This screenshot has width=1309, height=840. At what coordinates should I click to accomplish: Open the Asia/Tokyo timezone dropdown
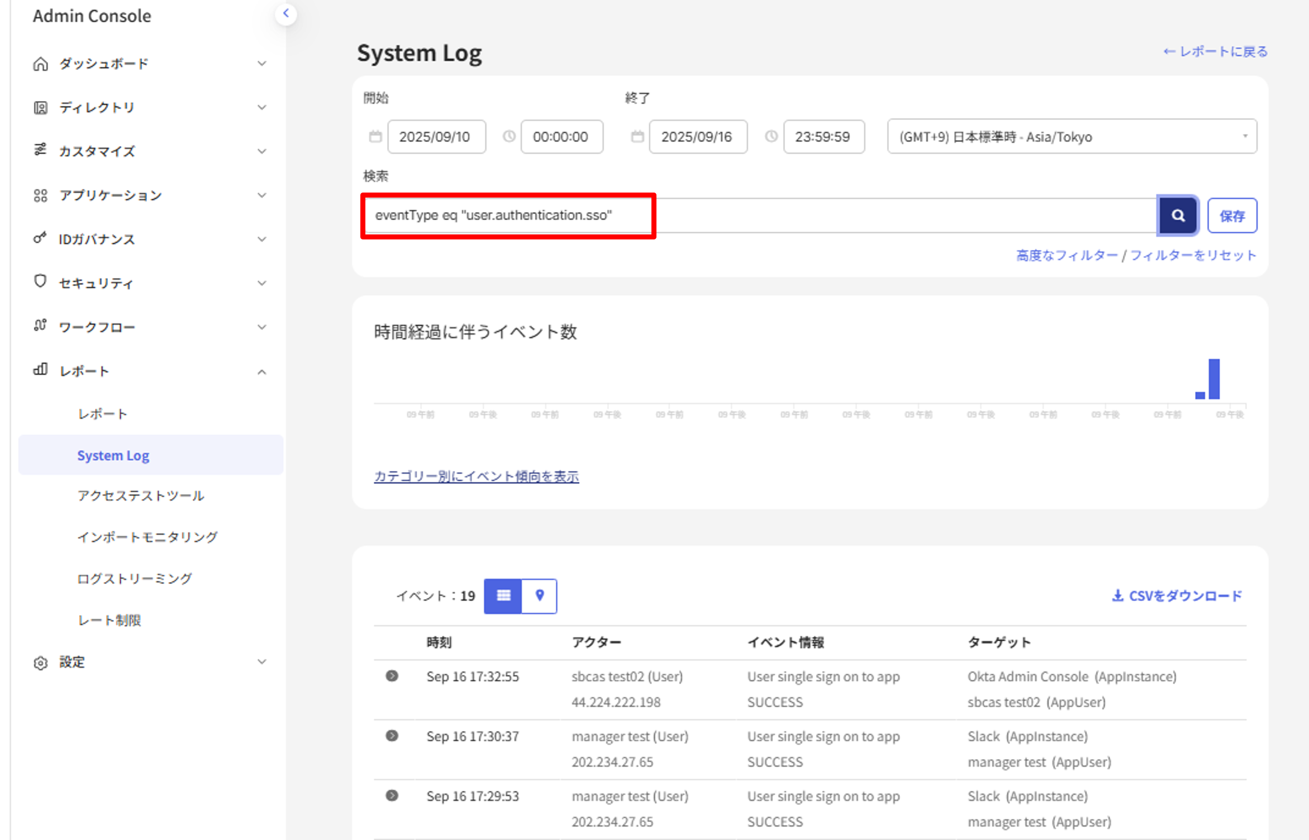pos(1071,136)
